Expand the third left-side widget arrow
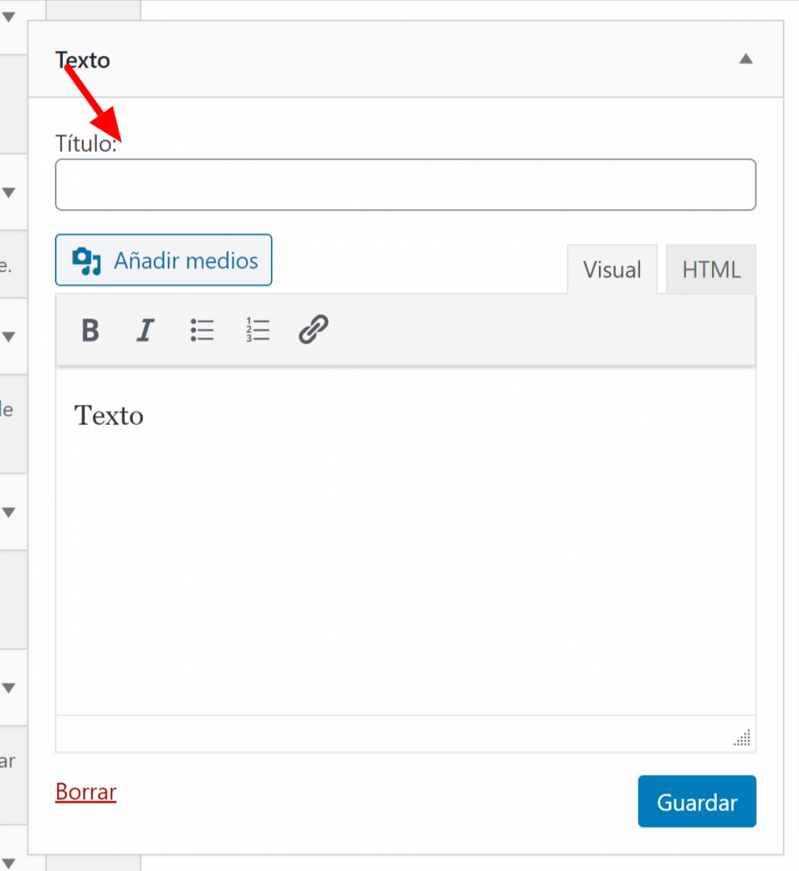This screenshot has height=871, width=799. [x=8, y=336]
